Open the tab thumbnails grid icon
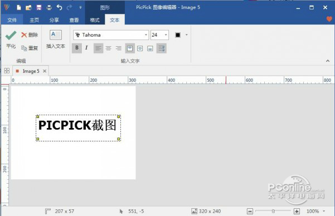This screenshot has height=216, width=335. click(7, 71)
